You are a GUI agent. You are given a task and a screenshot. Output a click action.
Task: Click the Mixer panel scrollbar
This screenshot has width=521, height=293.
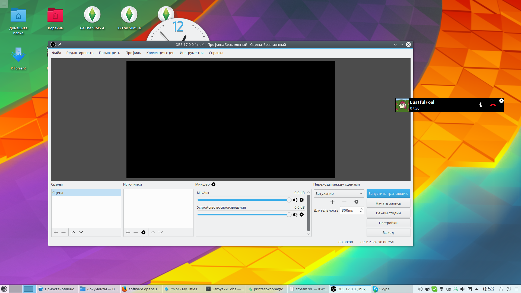(309, 213)
